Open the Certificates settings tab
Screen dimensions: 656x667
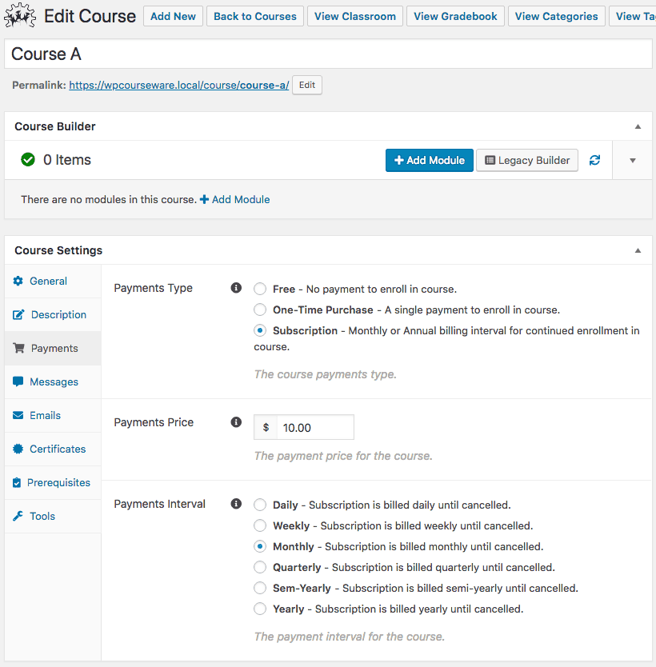coord(53,449)
